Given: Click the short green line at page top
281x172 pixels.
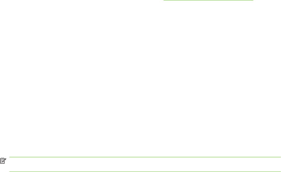Looking at the screenshot, I should click(208, 0).
